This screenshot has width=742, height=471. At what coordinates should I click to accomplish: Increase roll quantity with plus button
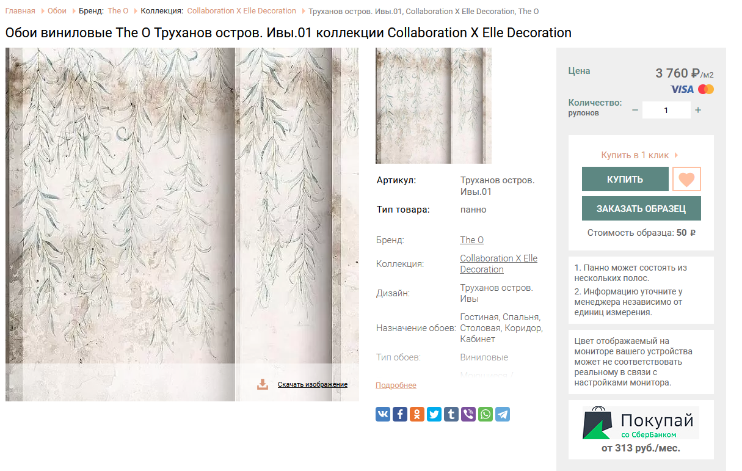tap(698, 110)
